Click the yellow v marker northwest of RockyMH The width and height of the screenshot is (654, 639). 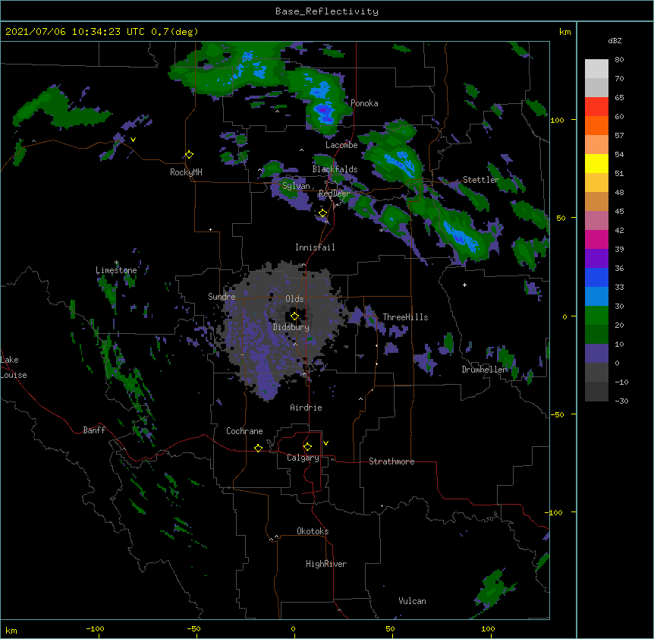click(133, 140)
